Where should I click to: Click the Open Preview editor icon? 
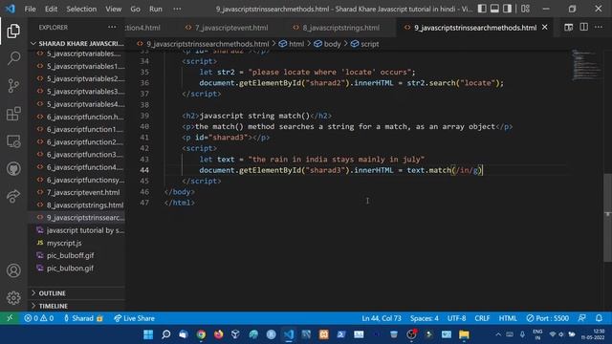569,28
